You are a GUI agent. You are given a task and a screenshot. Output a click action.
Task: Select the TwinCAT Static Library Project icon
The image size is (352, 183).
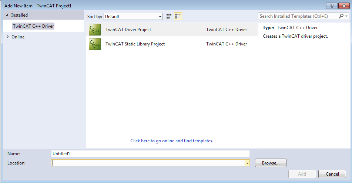pos(95,44)
